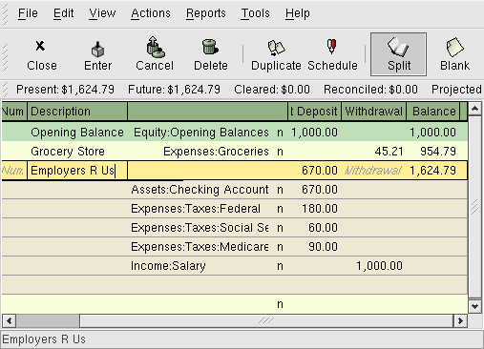Select the Opening Balance transaction description
484x349 pixels.
coord(77,133)
